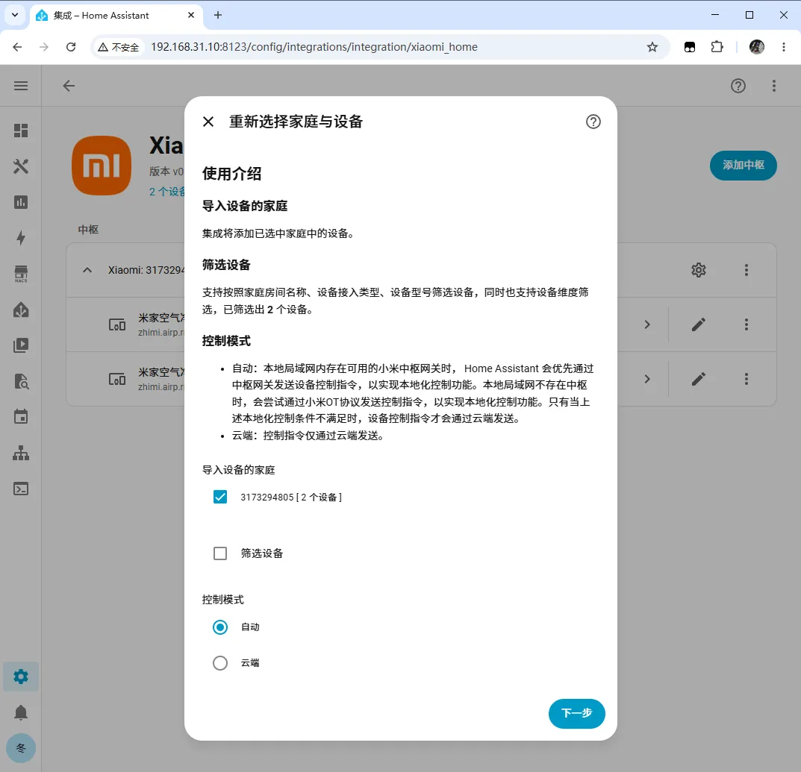Open the Calendar sidebar icon
Viewport: 801px width, 772px height.
(x=21, y=417)
